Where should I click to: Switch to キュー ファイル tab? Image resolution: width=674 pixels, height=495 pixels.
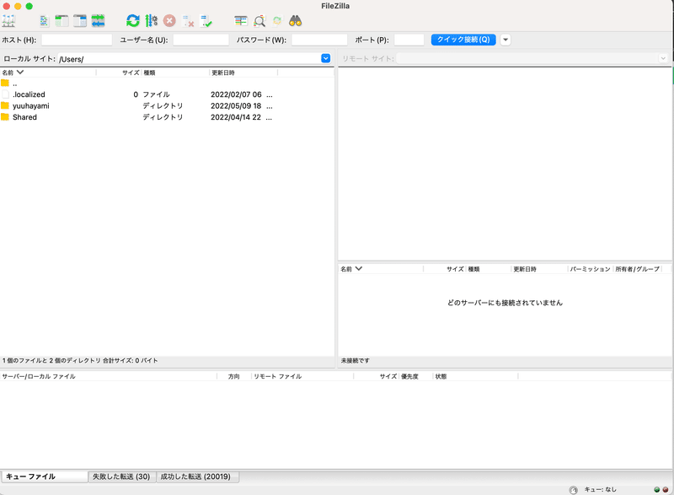point(45,476)
